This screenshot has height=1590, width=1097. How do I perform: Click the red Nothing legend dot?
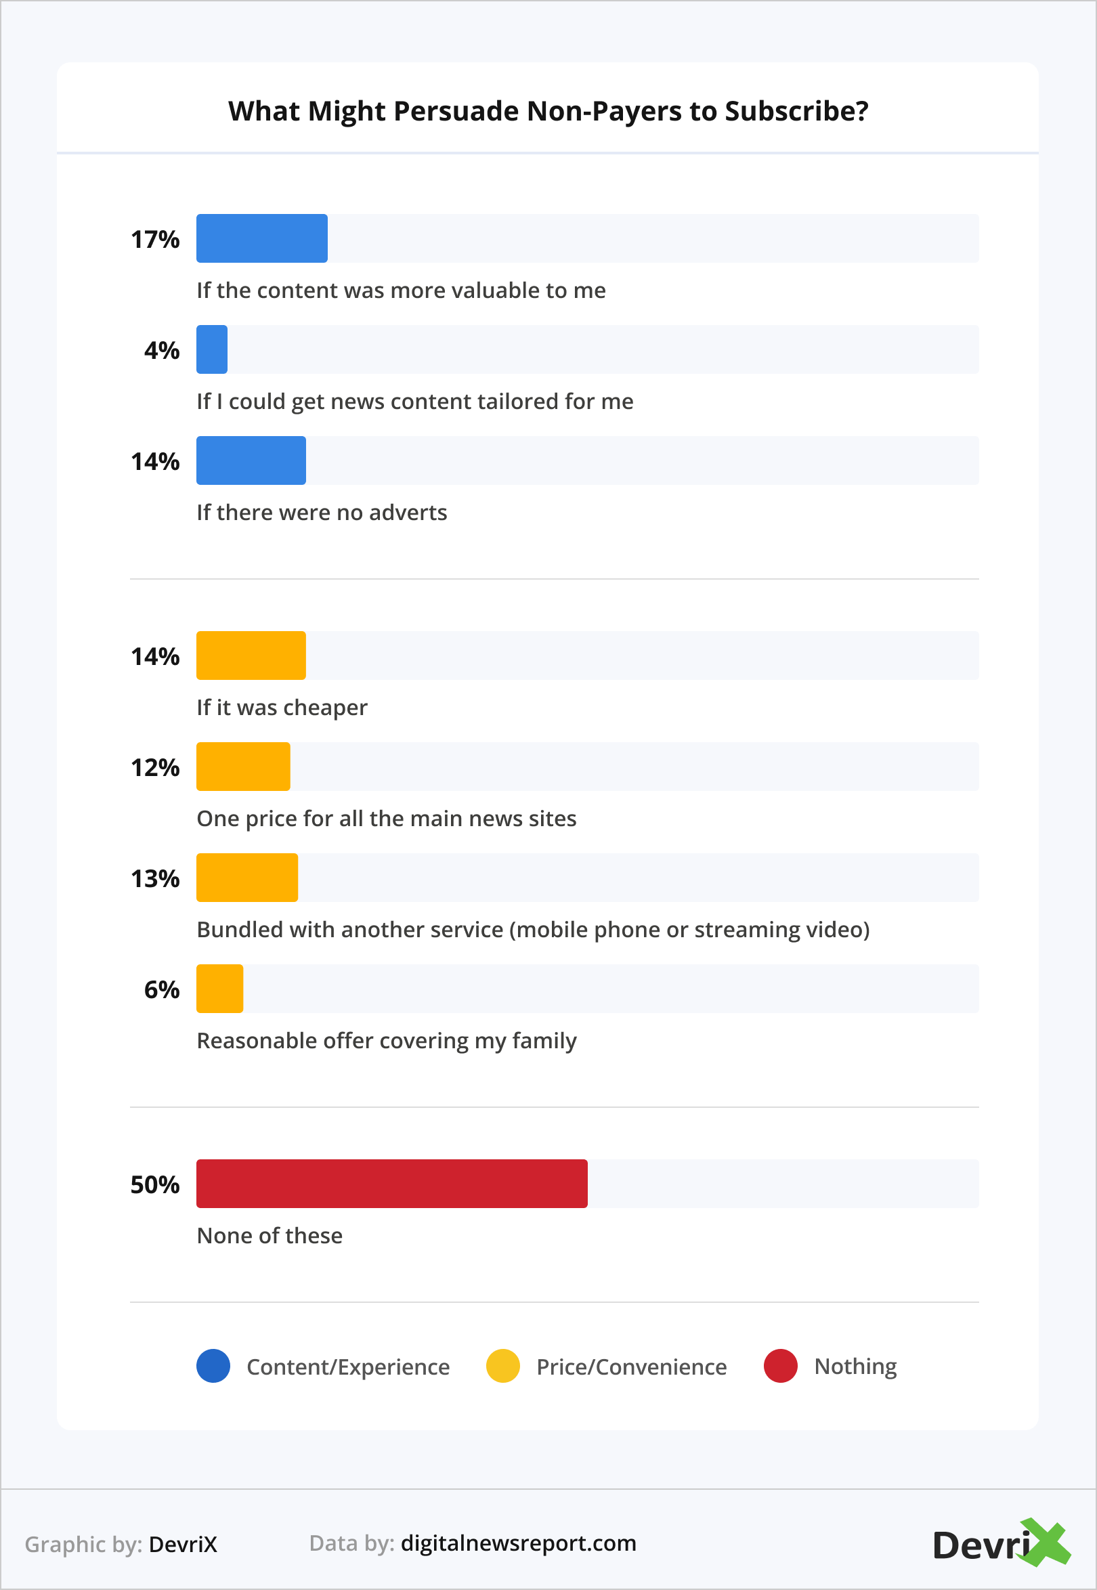point(780,1366)
